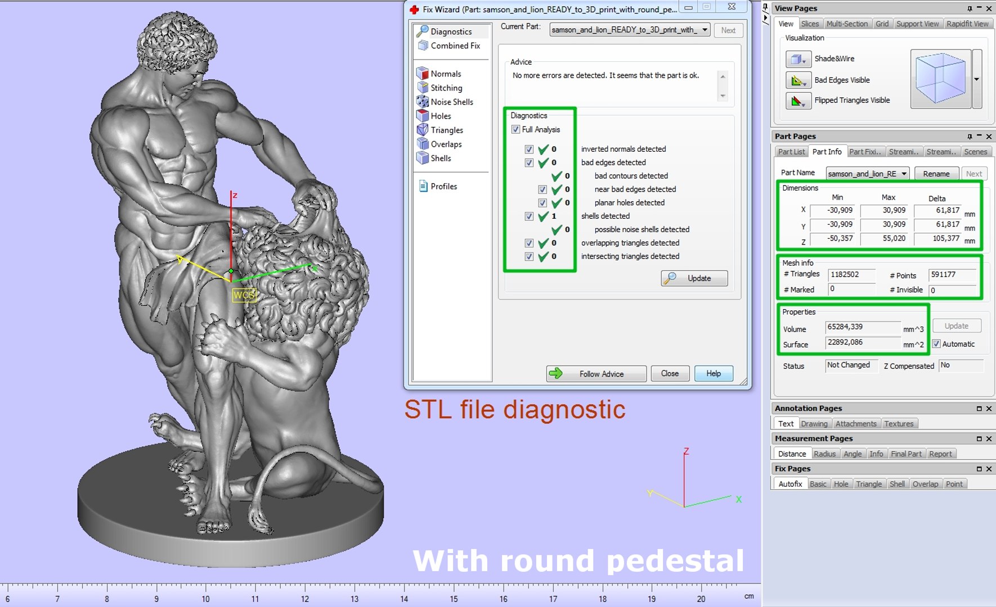
Task: Open the Textures annotation tab
Action: (899, 424)
